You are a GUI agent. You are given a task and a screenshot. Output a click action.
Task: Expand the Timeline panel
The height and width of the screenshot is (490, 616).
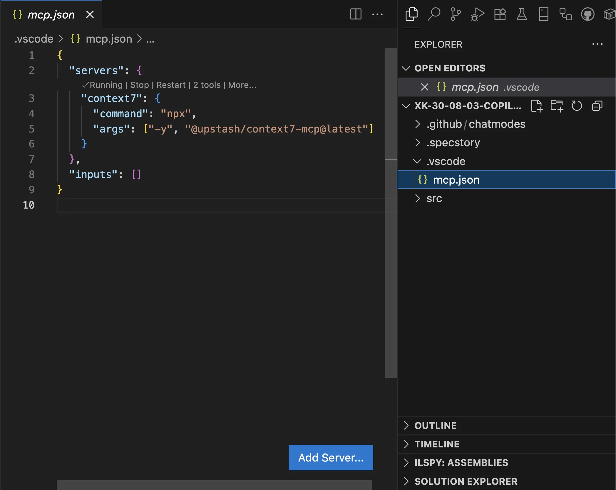(x=437, y=444)
